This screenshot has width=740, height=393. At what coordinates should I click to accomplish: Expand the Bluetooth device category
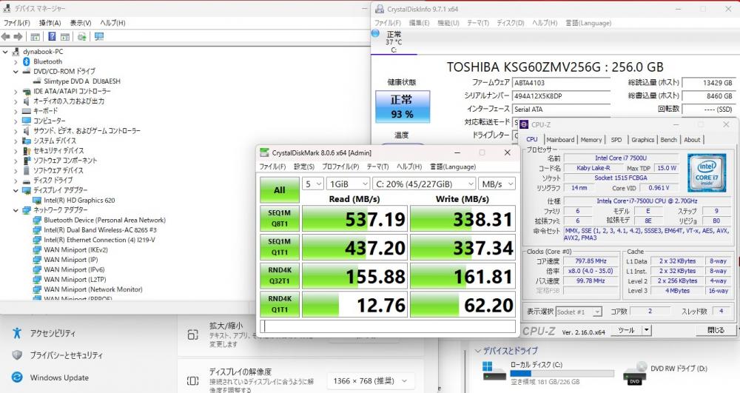pos(16,61)
